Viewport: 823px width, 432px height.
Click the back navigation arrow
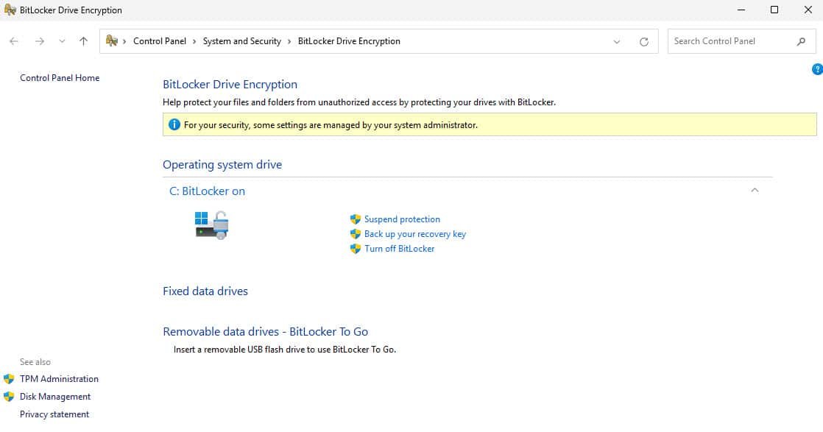(13, 41)
